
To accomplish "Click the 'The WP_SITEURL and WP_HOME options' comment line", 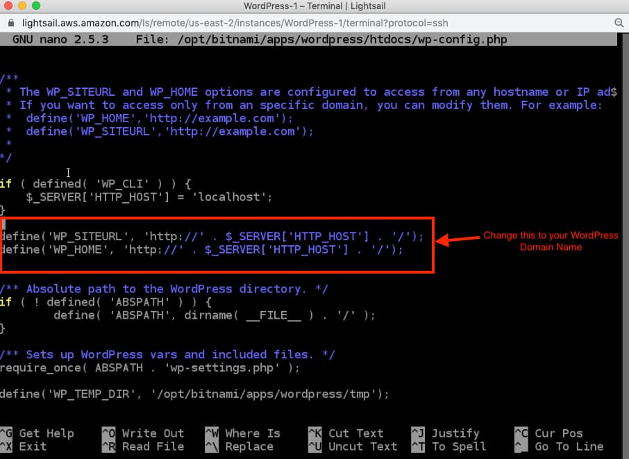I will [312, 92].
